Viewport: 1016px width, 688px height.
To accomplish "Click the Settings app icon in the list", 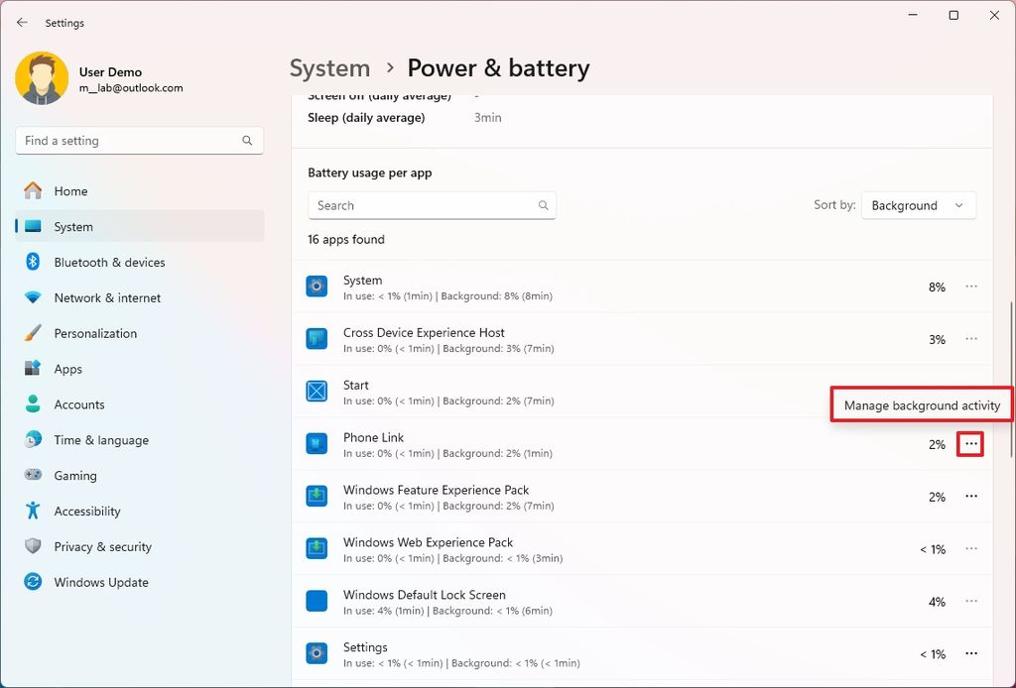I will pyautogui.click(x=317, y=653).
